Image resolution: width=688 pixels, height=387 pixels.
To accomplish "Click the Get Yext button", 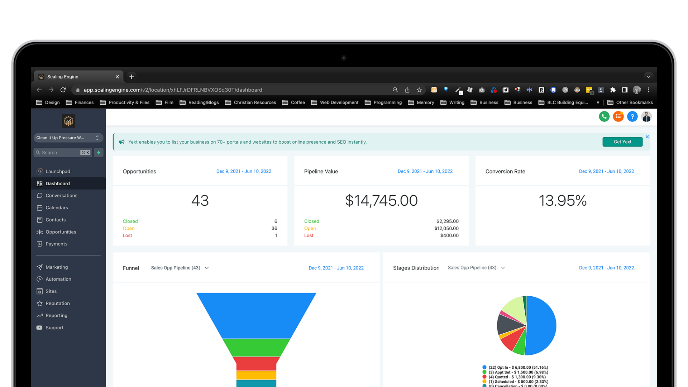I will [622, 142].
